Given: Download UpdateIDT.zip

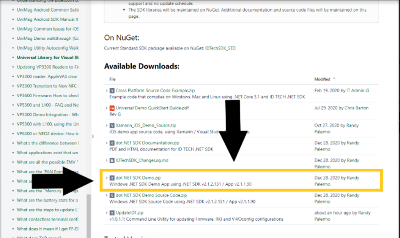Looking at the screenshot, I should (x=129, y=213).
